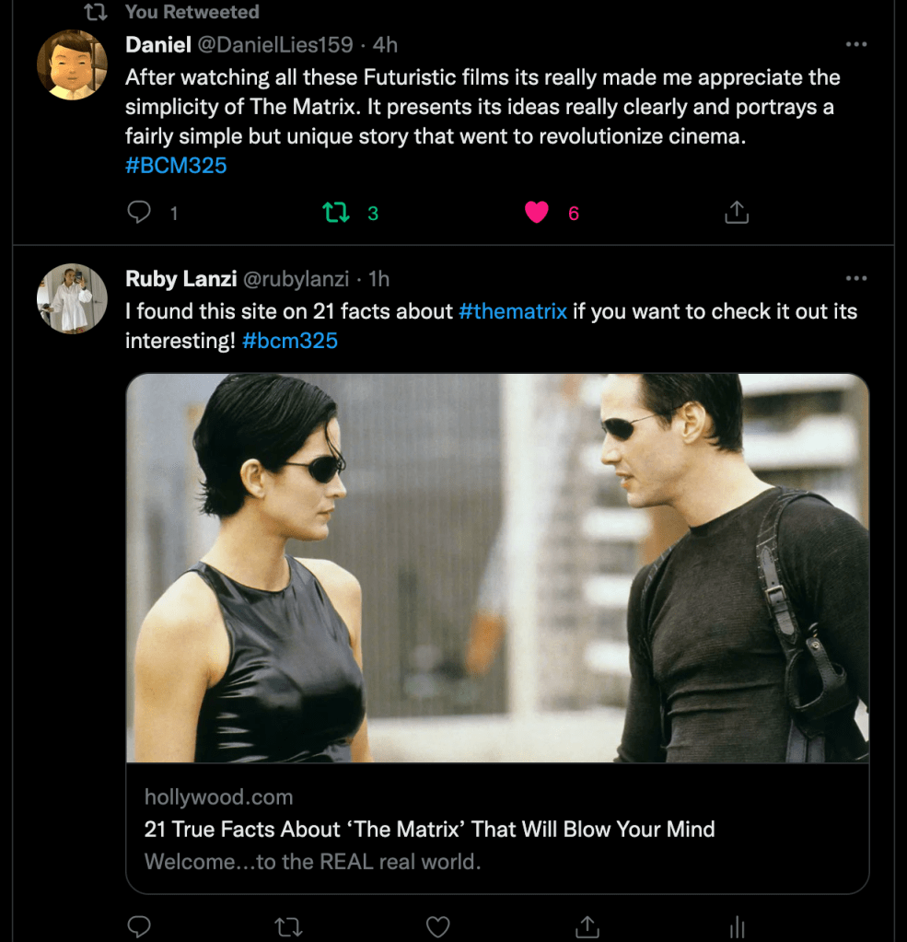Open Daniel's profile avatar
The height and width of the screenshot is (942, 907).
point(72,64)
